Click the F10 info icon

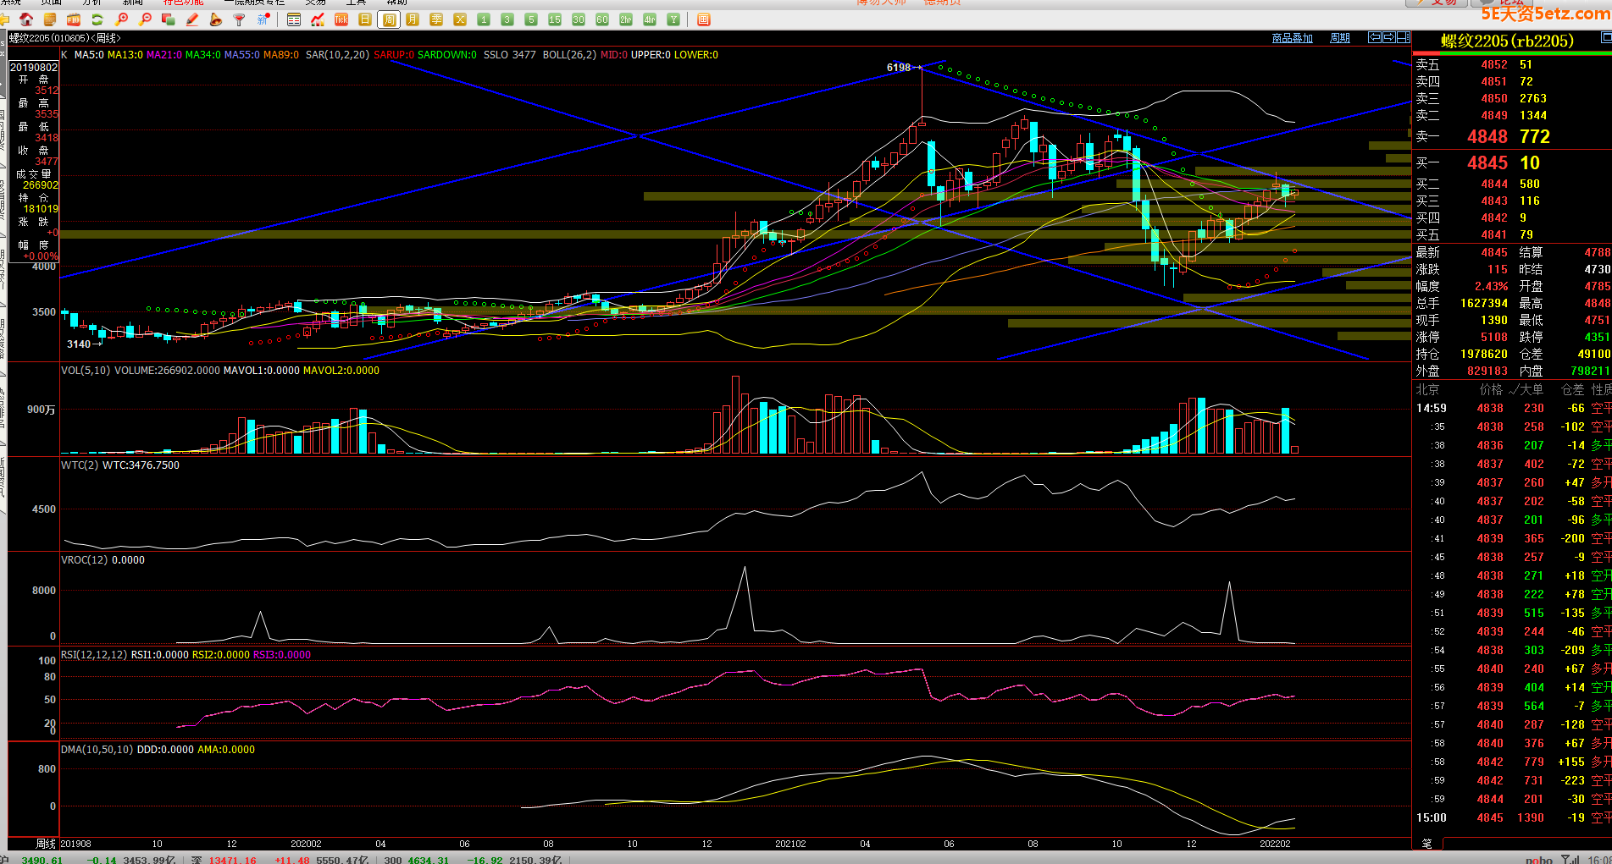click(74, 19)
